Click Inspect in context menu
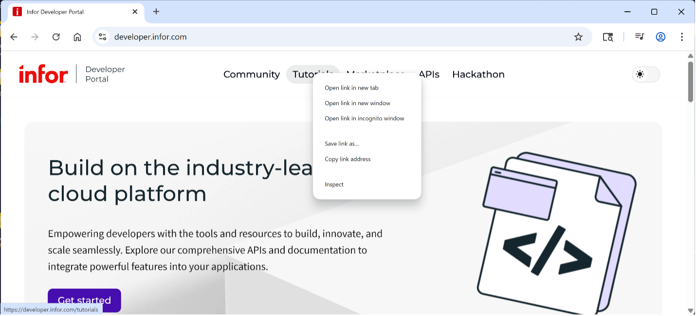696x316 pixels. point(334,185)
